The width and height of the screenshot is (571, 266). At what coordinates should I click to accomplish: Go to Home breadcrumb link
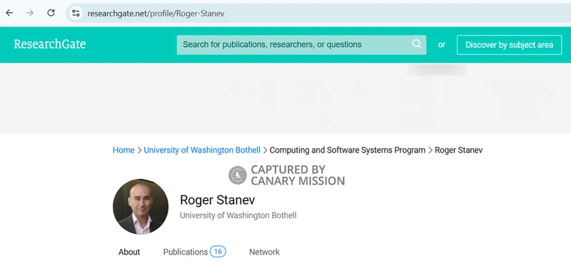click(x=123, y=150)
